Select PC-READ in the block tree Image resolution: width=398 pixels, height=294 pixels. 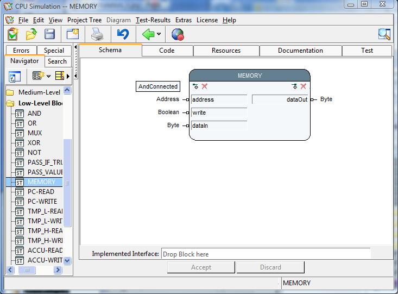42,192
